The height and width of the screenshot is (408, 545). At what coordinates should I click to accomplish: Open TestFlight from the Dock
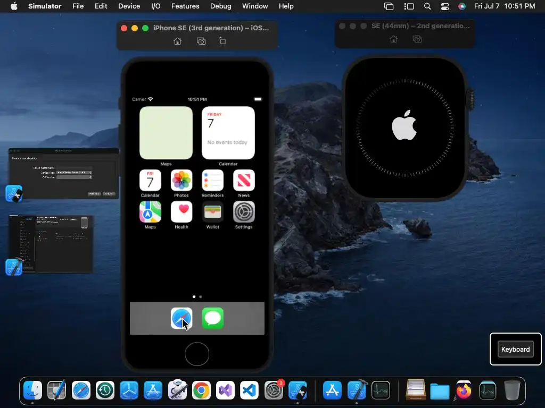tap(129, 390)
